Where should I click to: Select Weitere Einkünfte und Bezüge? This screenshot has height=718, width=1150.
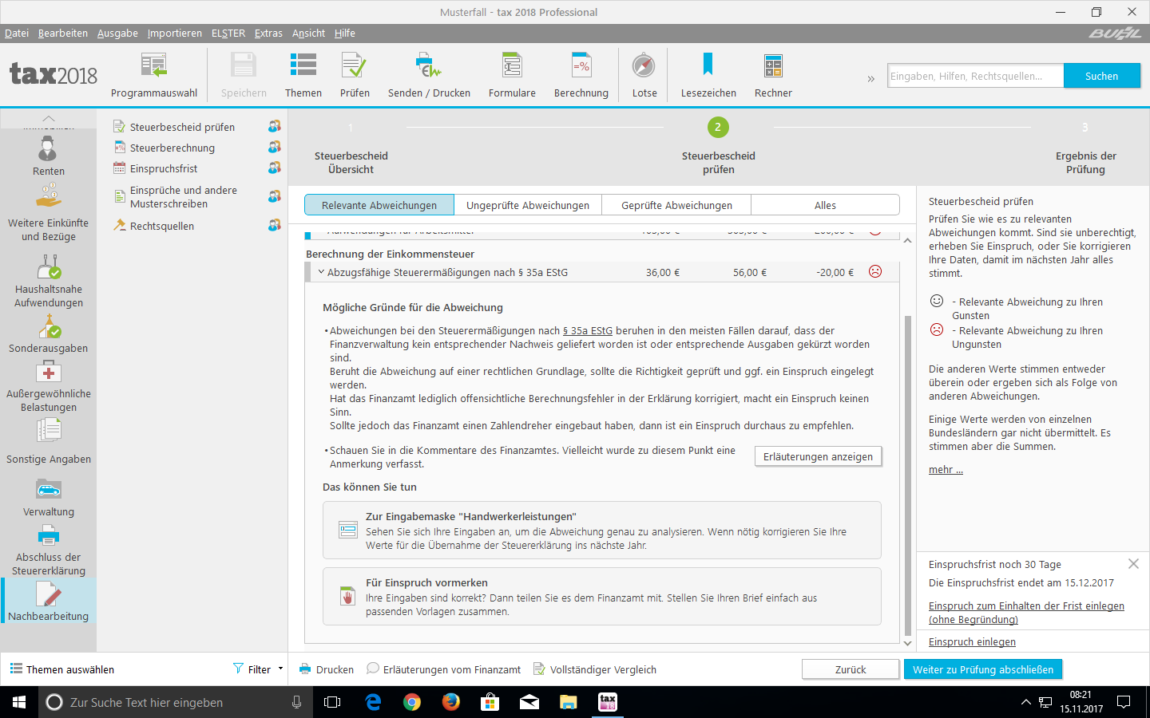tap(49, 213)
